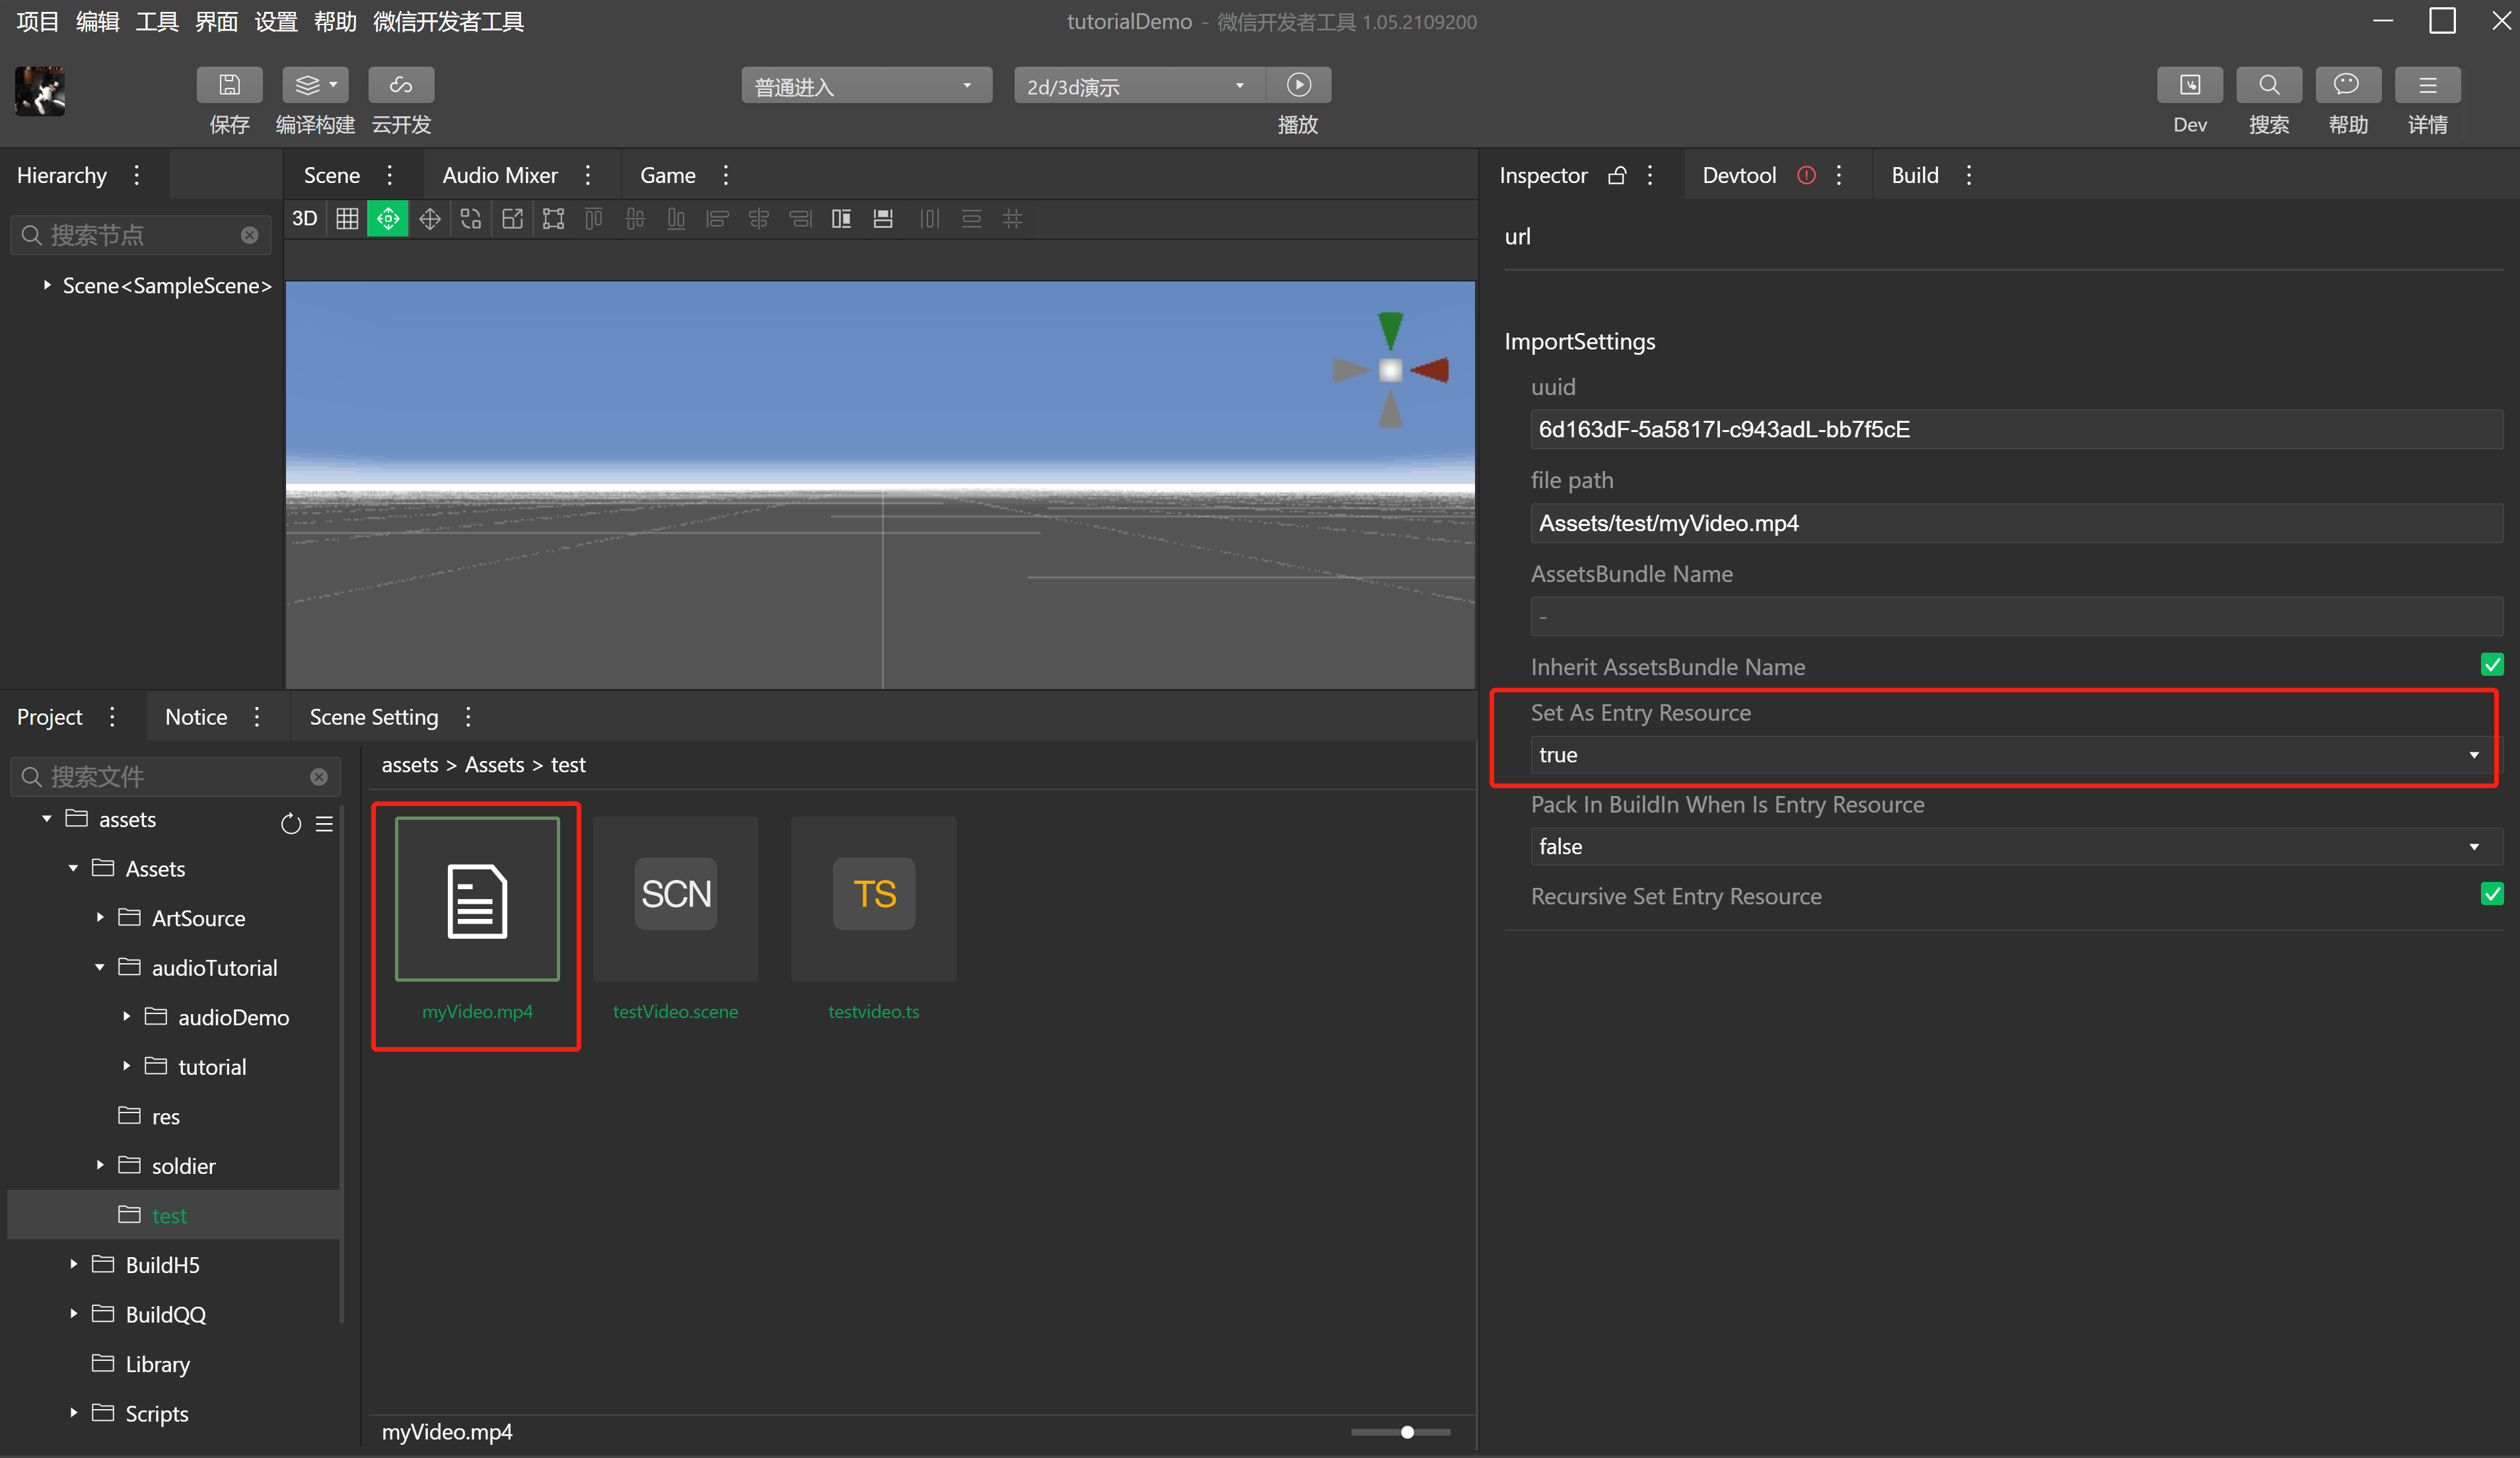Click the Save icon in the toolbar
2520x1458 pixels.
229,85
